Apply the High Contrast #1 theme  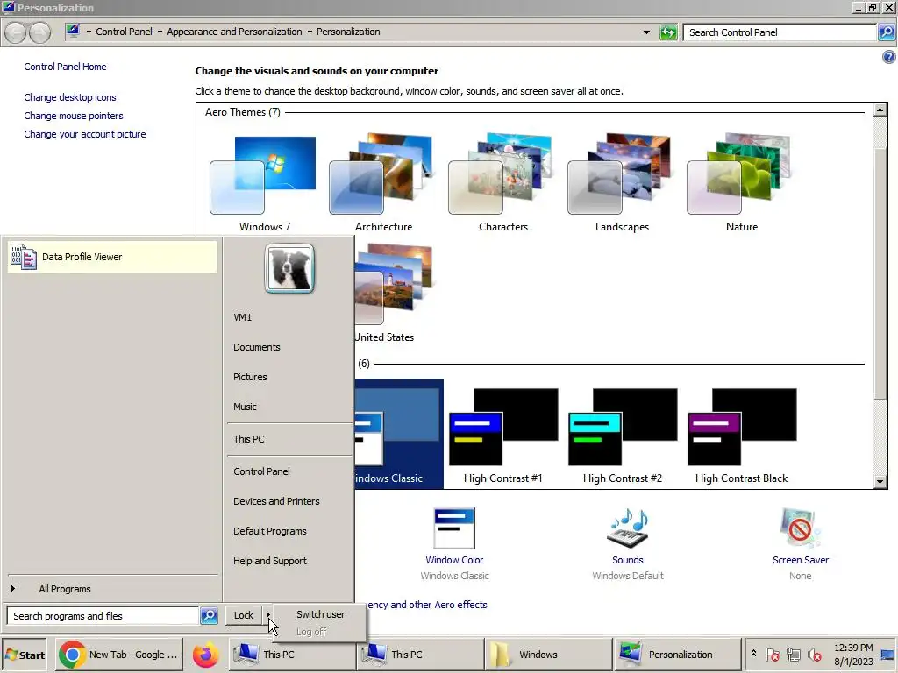(x=502, y=435)
